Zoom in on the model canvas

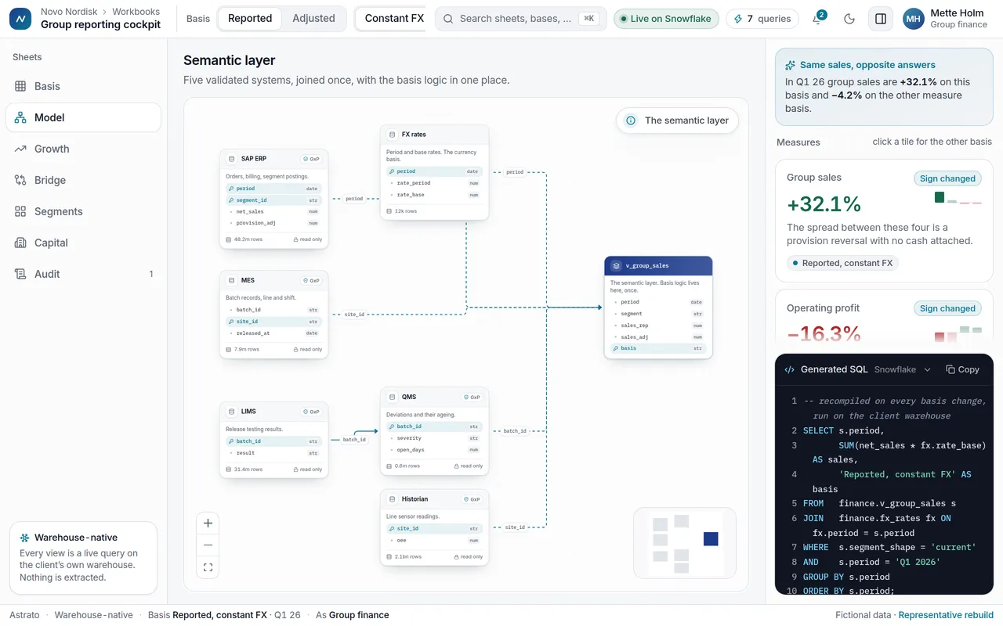tap(208, 523)
